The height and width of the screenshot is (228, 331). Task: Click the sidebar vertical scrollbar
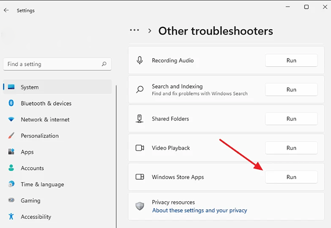pyautogui.click(x=116, y=156)
